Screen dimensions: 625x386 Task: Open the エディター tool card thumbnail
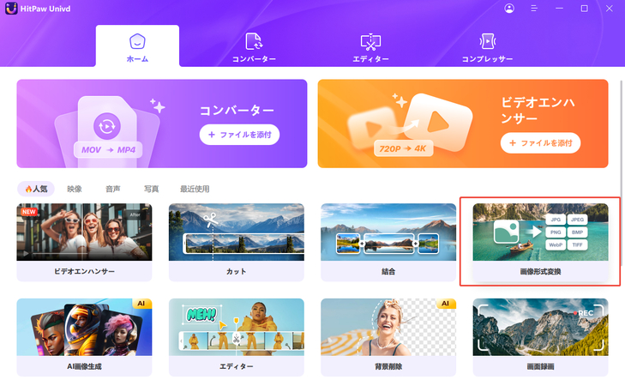point(237,327)
